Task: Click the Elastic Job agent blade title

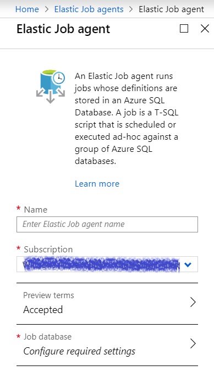Action: coord(63,29)
